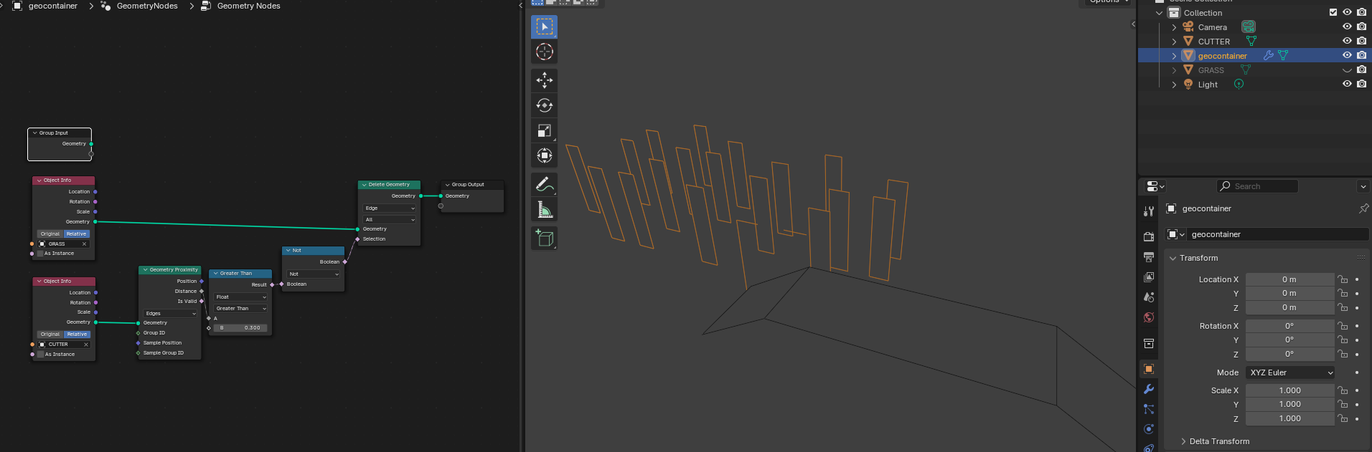Click geocontainer's modifier wrench icon in outliner
This screenshot has width=1372, height=452.
(x=1269, y=55)
